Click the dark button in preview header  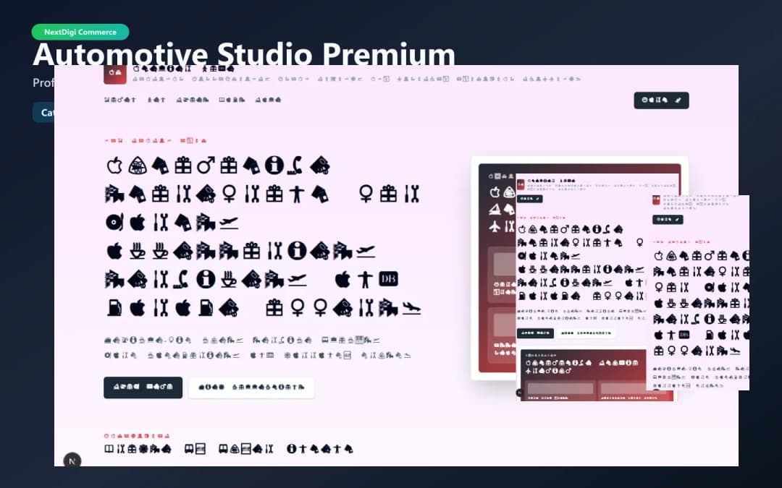661,100
